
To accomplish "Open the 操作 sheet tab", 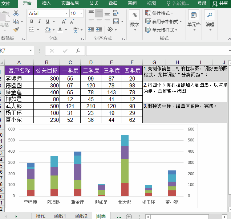I will tap(41, 216).
